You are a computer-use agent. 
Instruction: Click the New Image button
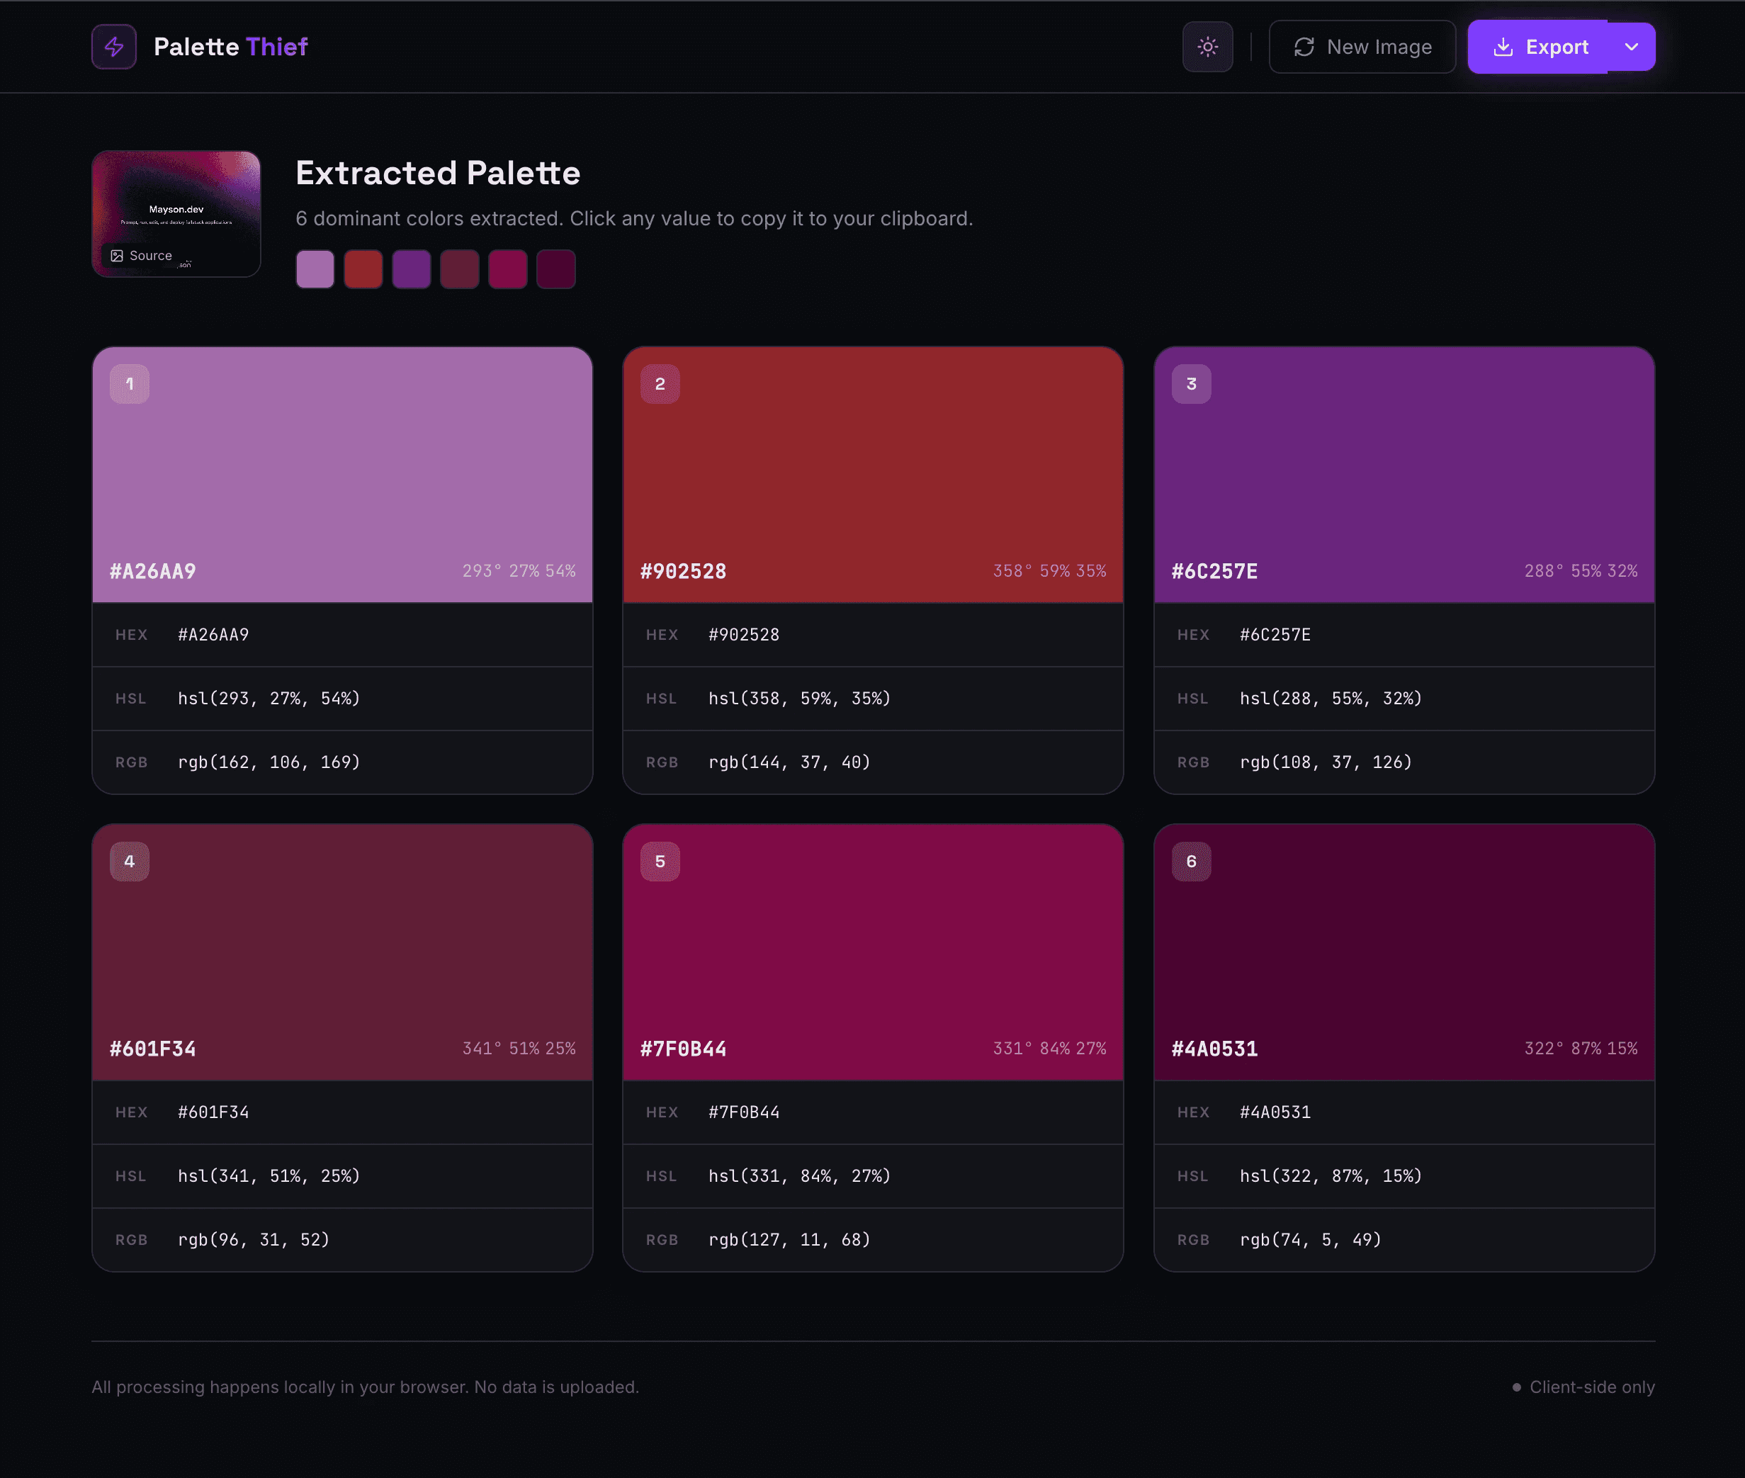[1362, 47]
